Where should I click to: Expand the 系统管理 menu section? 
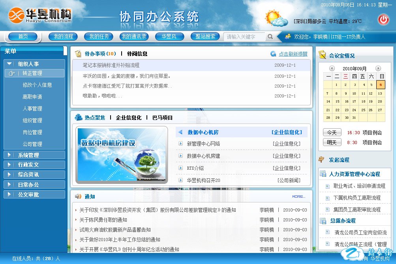point(10,155)
